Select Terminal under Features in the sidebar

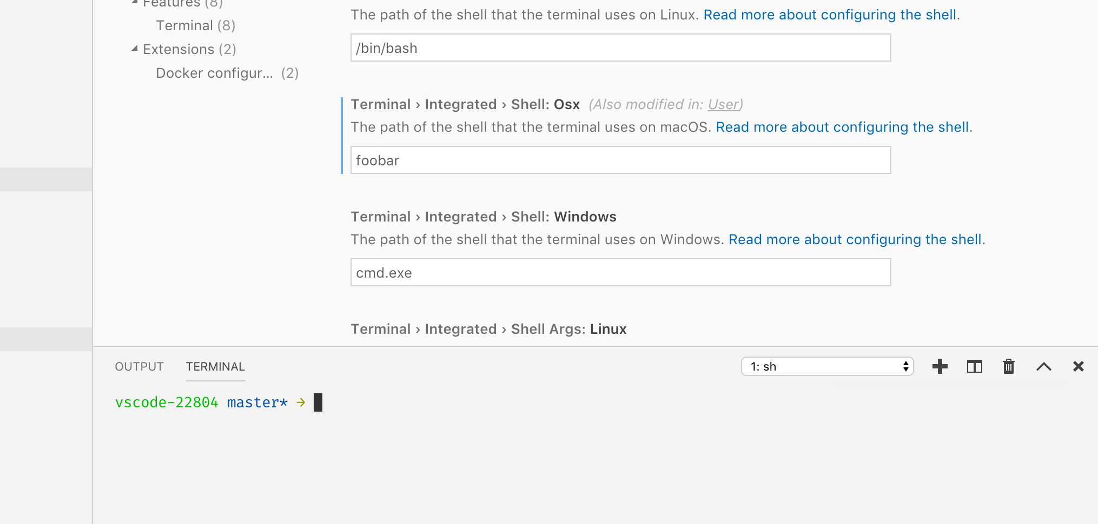(185, 25)
